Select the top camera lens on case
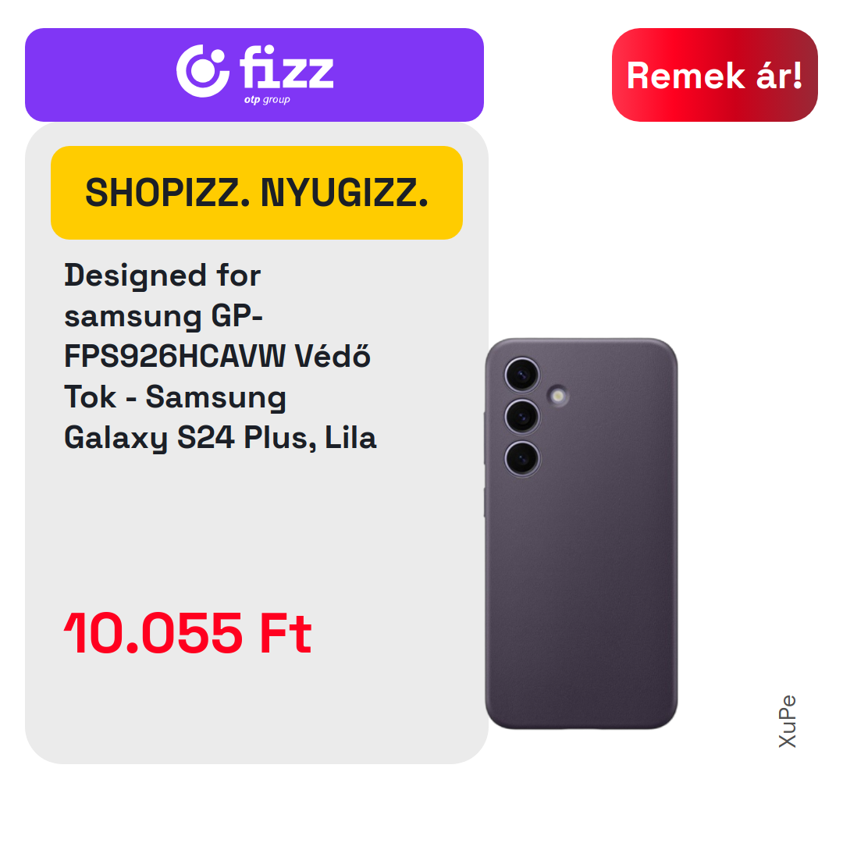 [x=522, y=374]
